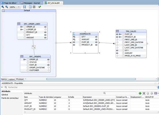Viewport: 159px width, 115px height.
Task: Delete attribute using the X icon
Action: tap(144, 93)
